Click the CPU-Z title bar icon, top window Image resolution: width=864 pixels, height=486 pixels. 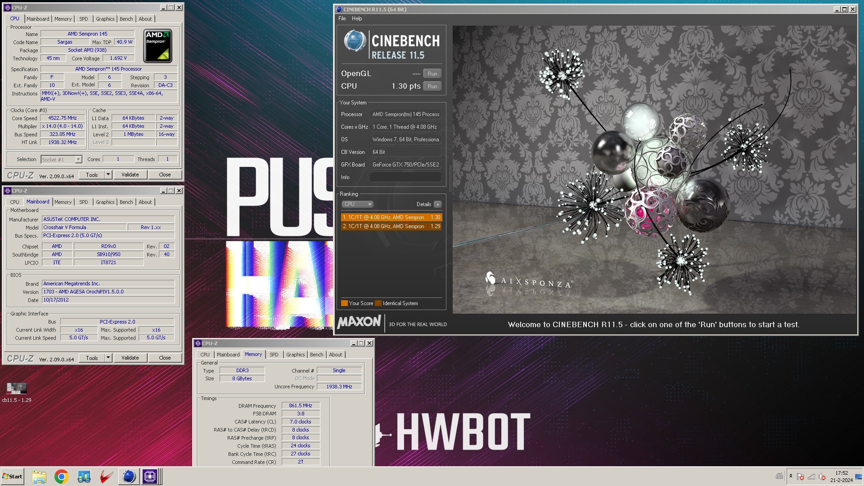[7, 8]
